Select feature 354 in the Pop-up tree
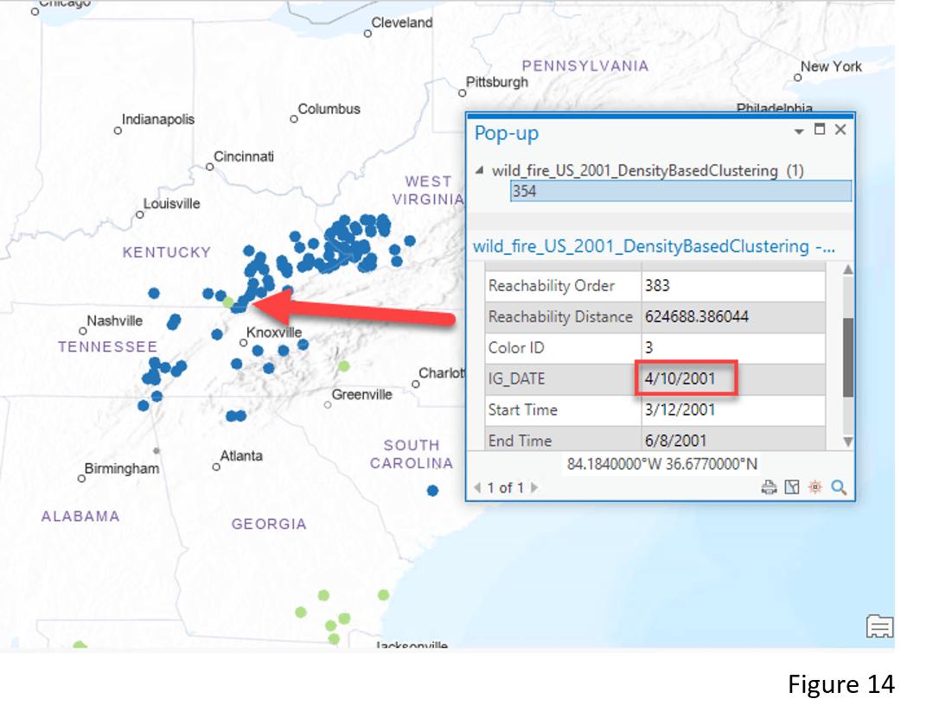The width and height of the screenshot is (939, 718). pos(680,192)
